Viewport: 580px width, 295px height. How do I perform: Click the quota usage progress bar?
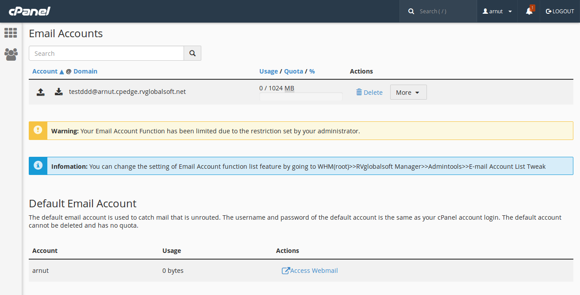click(301, 97)
